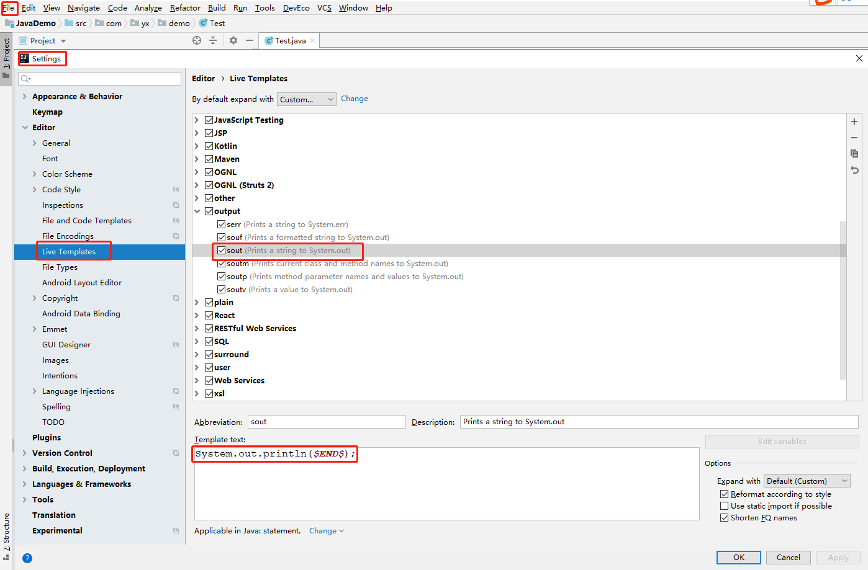The image size is (868, 570).
Task: Click the Version Control project-level icon
Action: point(176,453)
